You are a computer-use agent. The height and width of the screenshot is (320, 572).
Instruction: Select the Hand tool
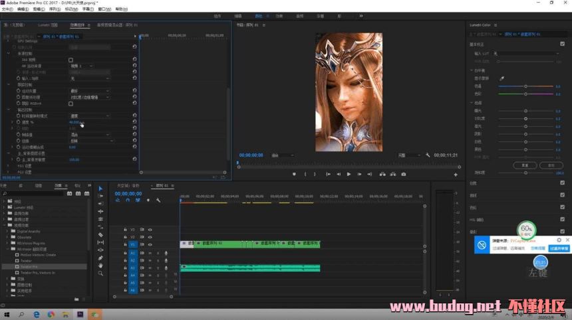(x=100, y=266)
